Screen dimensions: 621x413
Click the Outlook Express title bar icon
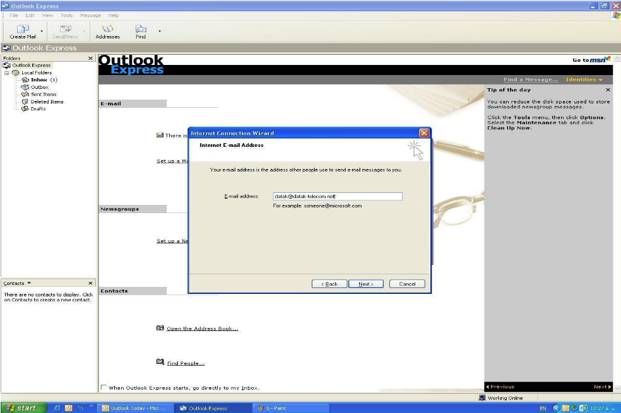click(x=5, y=6)
